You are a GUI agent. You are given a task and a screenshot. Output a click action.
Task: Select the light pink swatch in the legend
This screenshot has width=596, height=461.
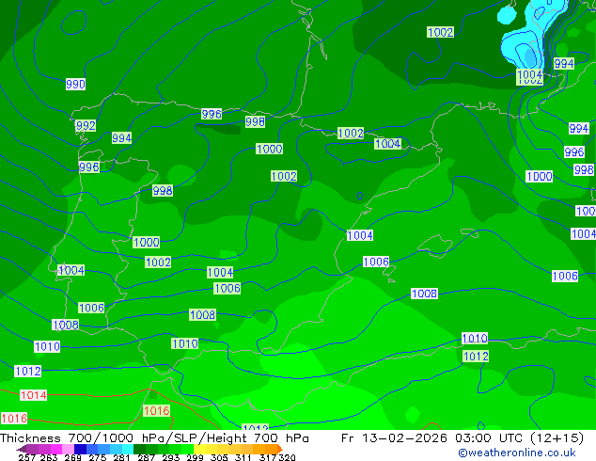tap(68, 449)
